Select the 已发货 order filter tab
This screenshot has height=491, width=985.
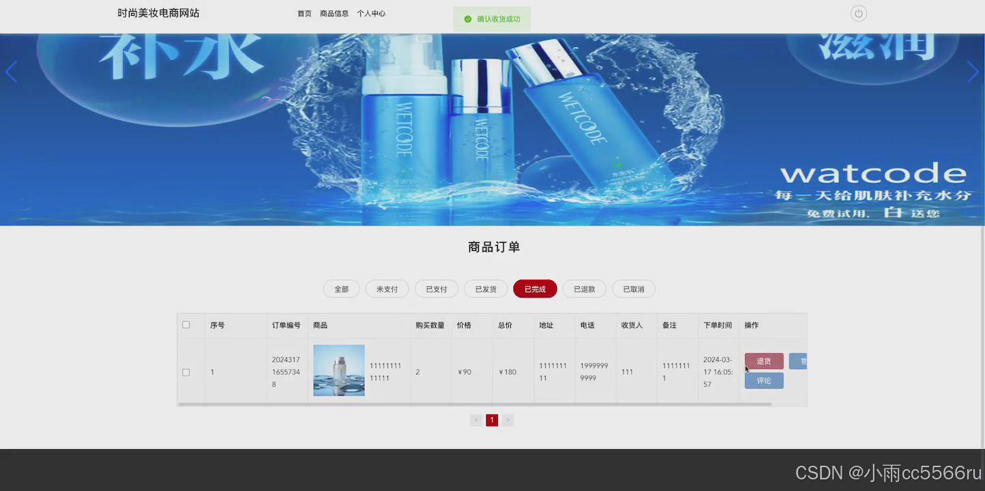[x=486, y=289]
